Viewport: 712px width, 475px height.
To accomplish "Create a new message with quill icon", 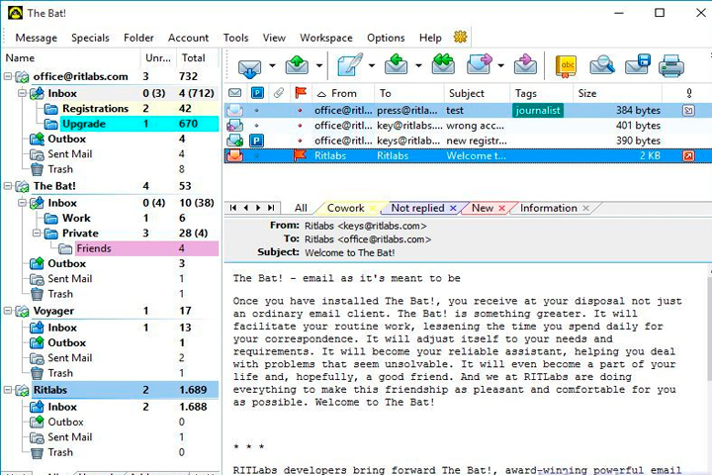I will pos(350,65).
